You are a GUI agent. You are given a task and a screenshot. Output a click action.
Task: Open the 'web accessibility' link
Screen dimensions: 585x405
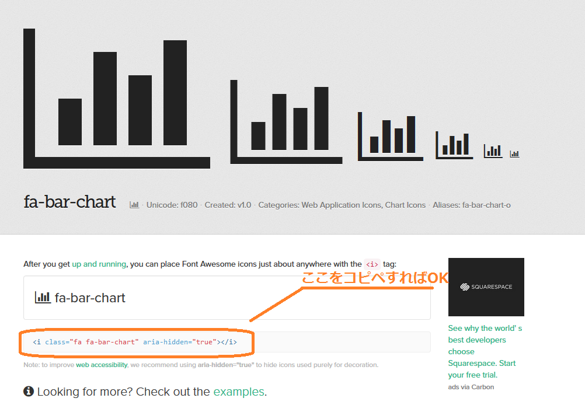coord(102,365)
